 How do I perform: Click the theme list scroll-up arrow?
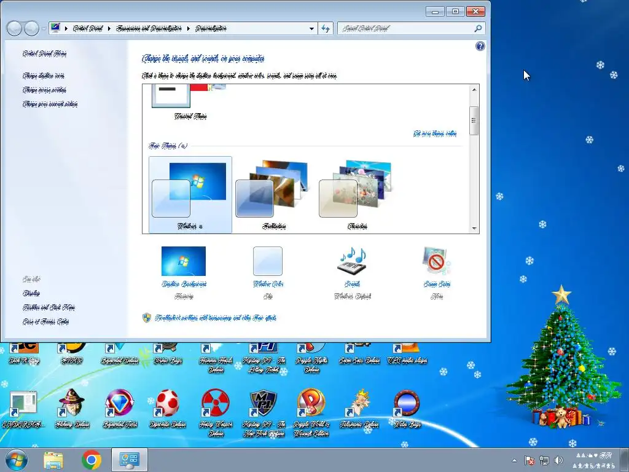[x=474, y=90]
